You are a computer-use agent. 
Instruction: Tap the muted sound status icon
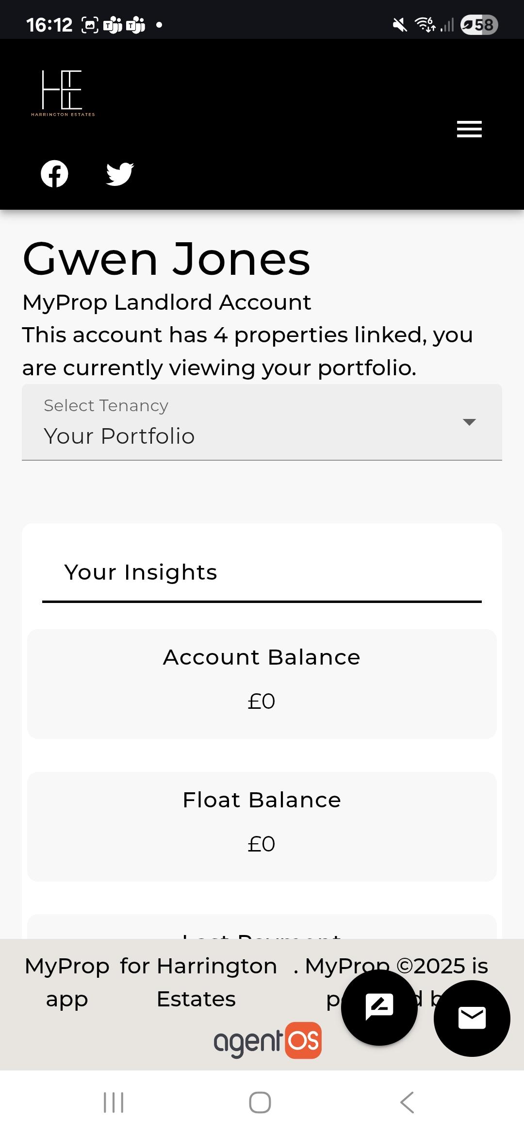click(x=400, y=25)
